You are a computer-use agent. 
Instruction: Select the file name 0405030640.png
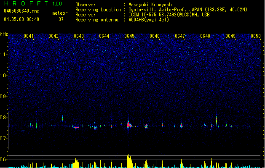tap(21, 11)
